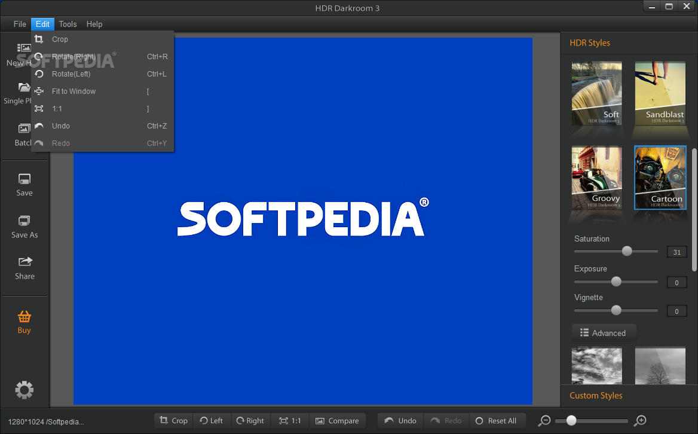The image size is (698, 434).
Task: Close the HDR Darkroom 3 window
Action: (687, 6)
